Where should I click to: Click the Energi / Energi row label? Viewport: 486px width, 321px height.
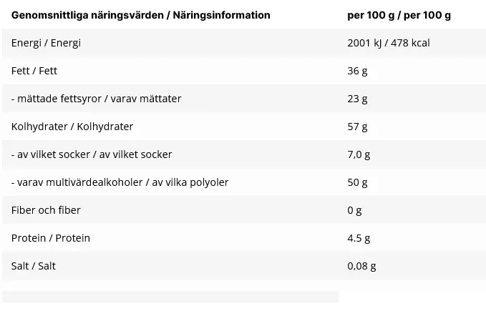pyautogui.click(x=46, y=43)
